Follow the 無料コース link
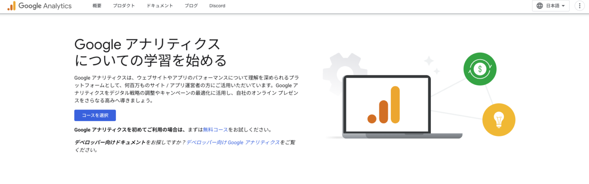Viewport: 589px width, 184px height. point(216,130)
